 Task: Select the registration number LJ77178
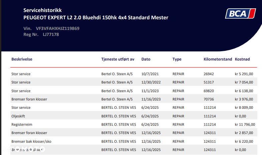[51, 34]
